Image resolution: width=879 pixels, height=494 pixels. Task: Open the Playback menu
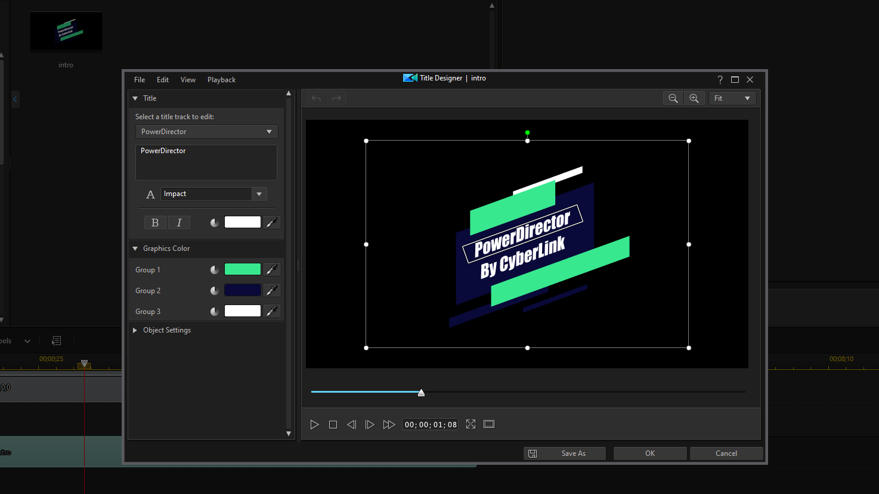(x=221, y=80)
